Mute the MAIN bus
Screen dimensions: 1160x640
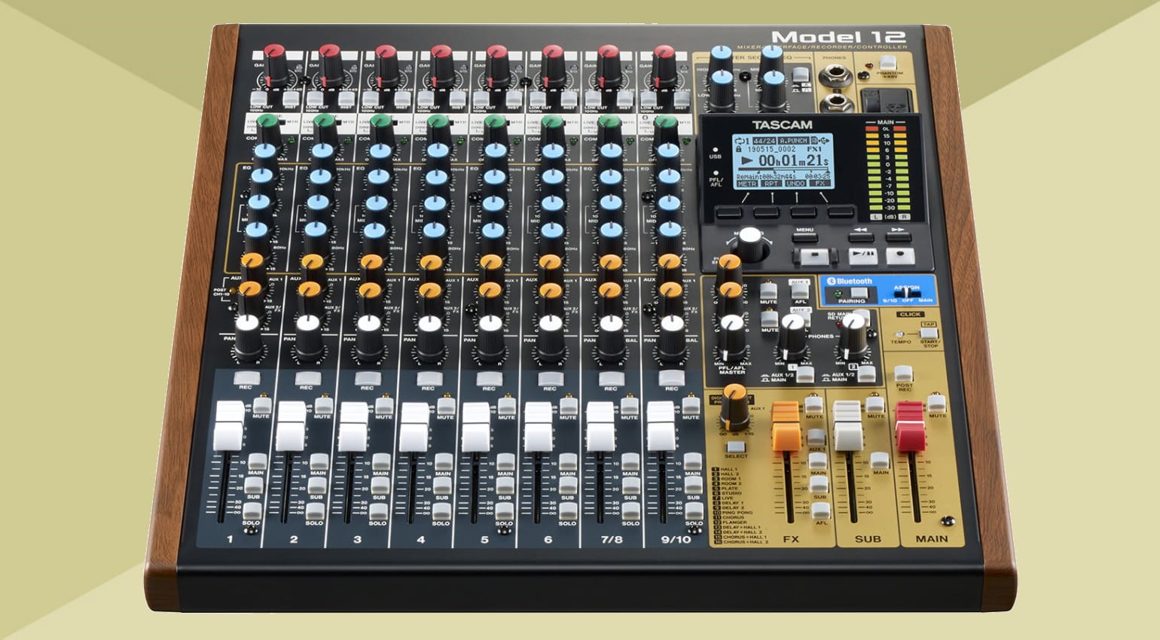pyautogui.click(x=936, y=403)
